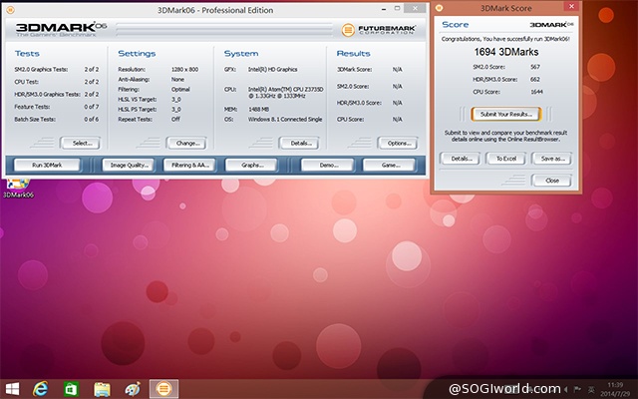This screenshot has height=399, width=638.
Task: Minimize the 3DMark06 main window
Action: 384,9
